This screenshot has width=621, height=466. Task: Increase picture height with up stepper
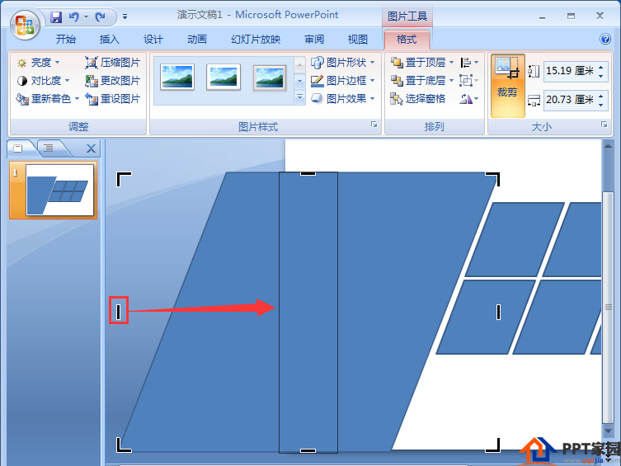coord(601,67)
